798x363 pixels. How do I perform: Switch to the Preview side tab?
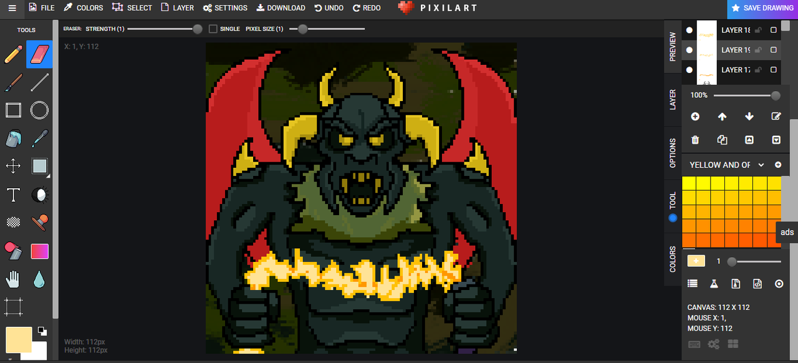click(673, 47)
